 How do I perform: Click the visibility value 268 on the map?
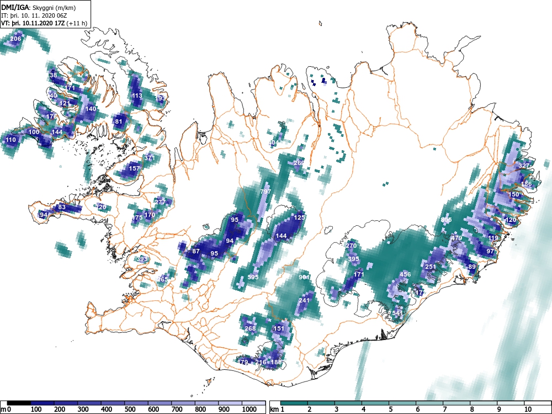pos(250,328)
